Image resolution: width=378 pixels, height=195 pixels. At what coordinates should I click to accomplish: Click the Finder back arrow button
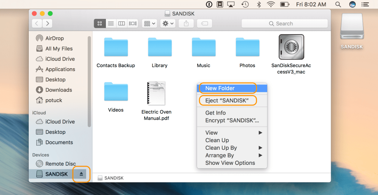click(x=37, y=23)
